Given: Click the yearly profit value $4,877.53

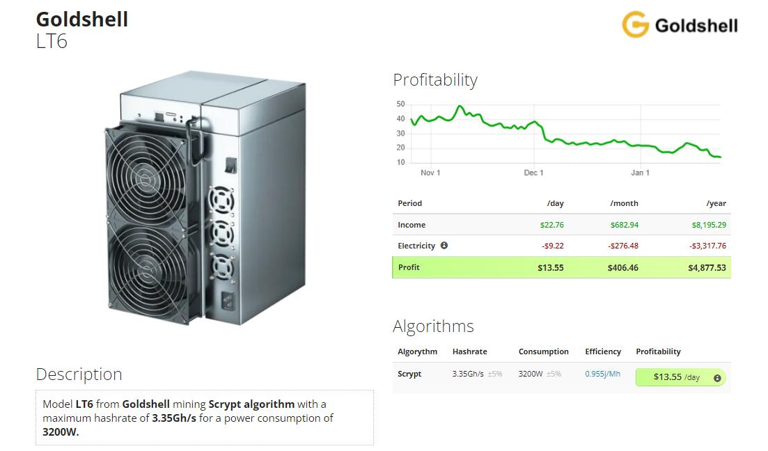Looking at the screenshot, I should (707, 267).
